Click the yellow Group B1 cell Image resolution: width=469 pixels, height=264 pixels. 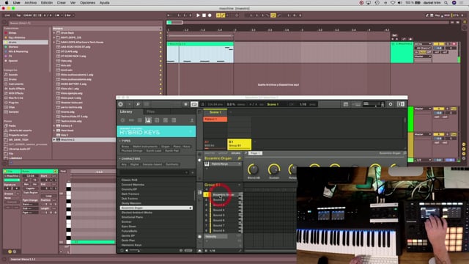240,144
